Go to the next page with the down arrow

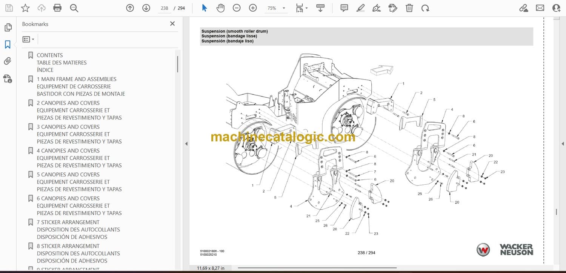[146, 8]
